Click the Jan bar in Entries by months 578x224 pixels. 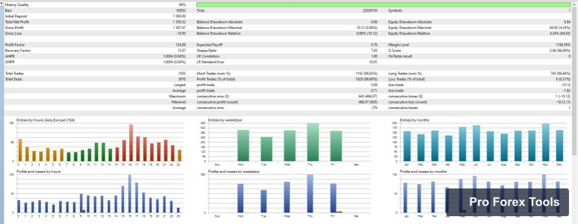pyautogui.click(x=407, y=146)
